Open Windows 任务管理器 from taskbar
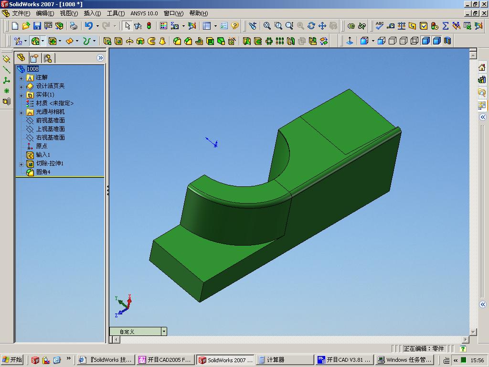Screen dimensions: 489x367 coord(405,360)
